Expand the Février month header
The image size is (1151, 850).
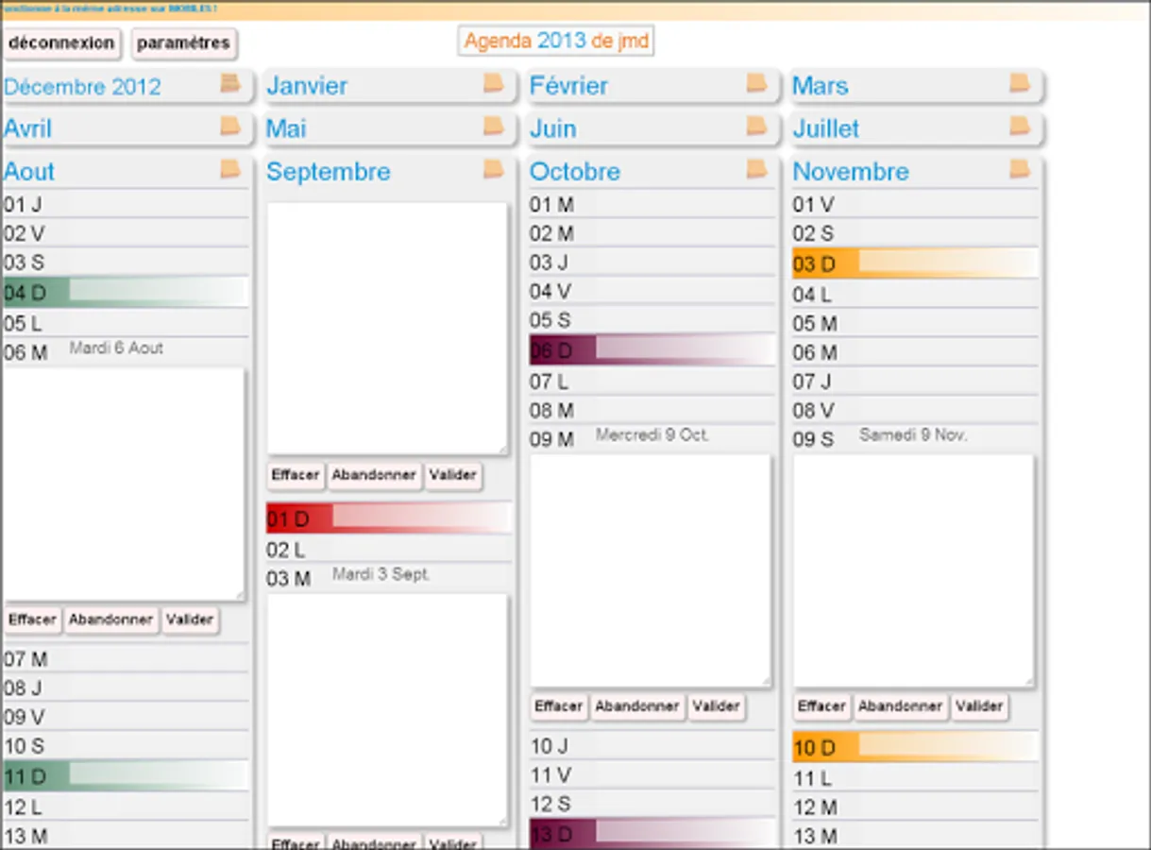point(568,86)
